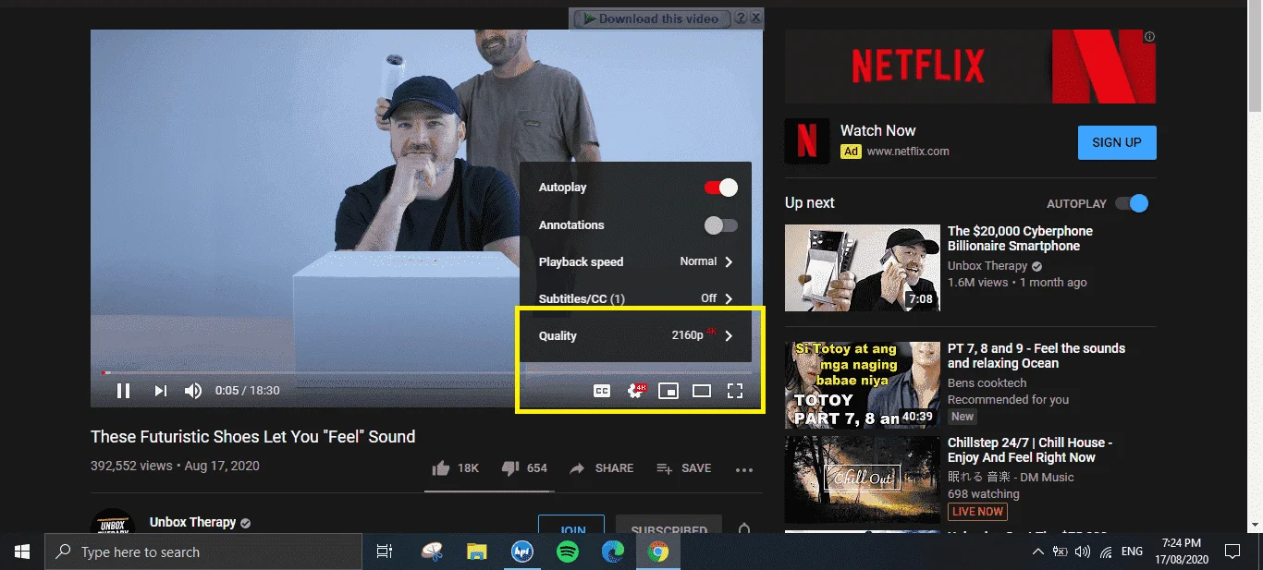1263x570 pixels.
Task: Click the Bens cooktech channel name
Action: [987, 382]
